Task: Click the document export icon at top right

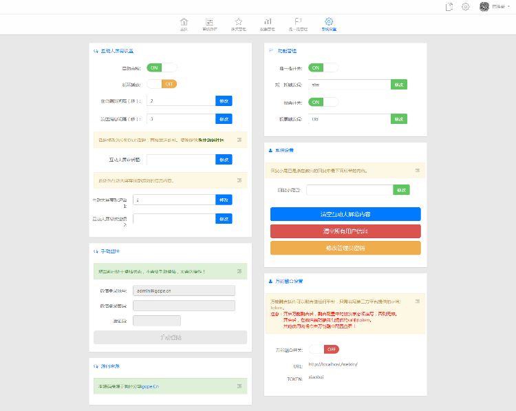Action: pos(449,7)
